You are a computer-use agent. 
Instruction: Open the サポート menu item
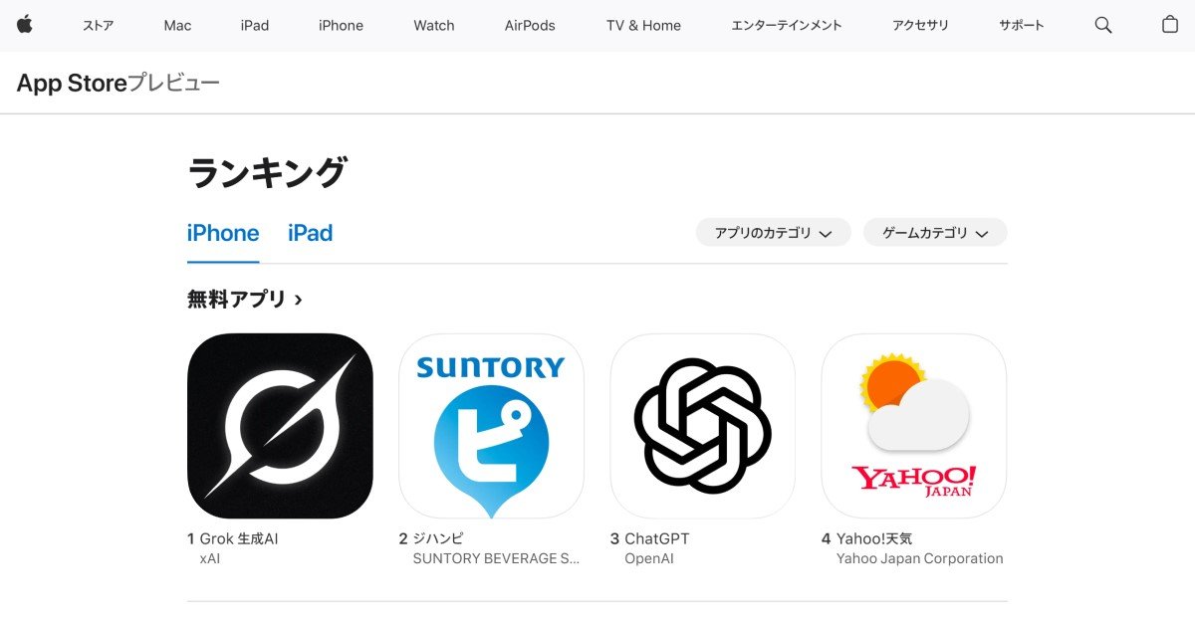tap(1022, 26)
